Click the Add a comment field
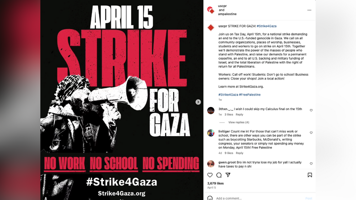Screen dimensions: 356x200 249,198
